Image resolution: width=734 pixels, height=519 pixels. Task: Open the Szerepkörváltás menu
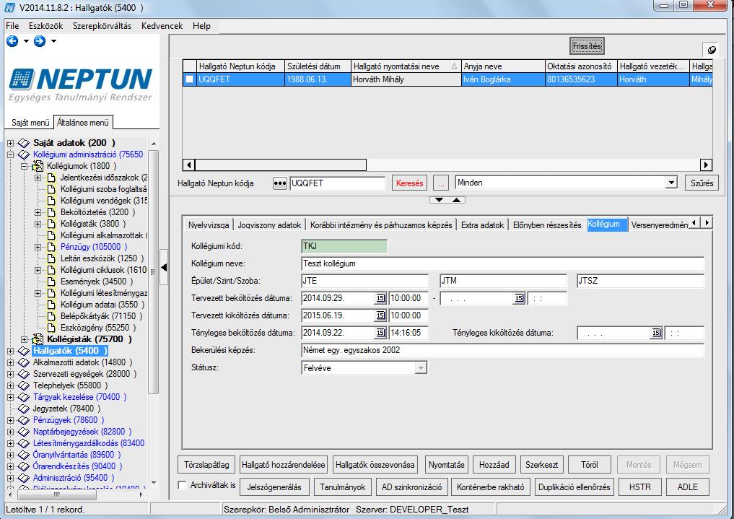point(102,26)
